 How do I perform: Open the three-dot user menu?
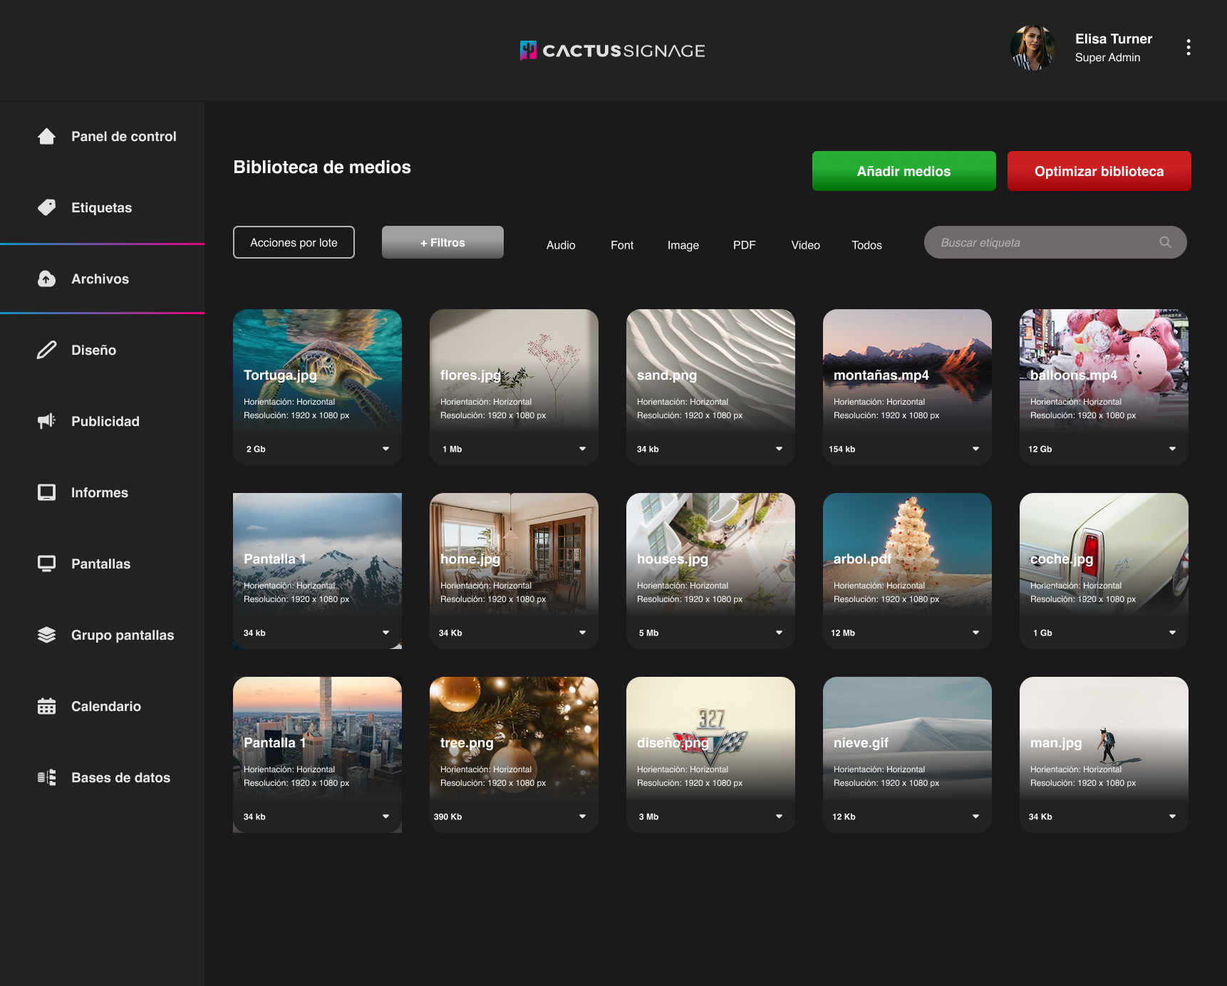point(1188,47)
